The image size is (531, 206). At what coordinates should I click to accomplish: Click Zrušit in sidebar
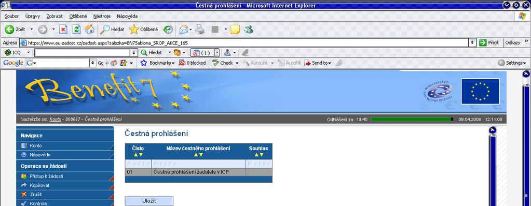pyautogui.click(x=65, y=195)
